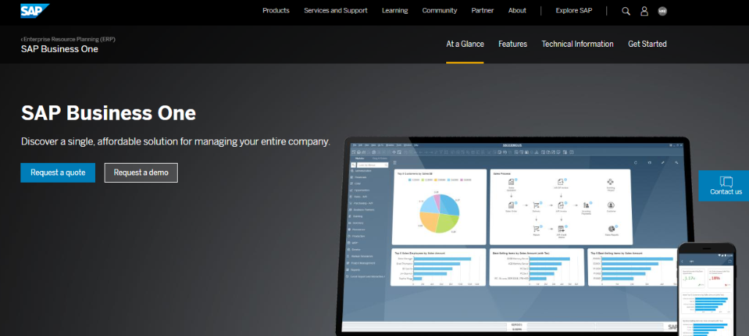Click the SAP Business One breadcrumb title
Screen dimensions: 749x336
[60, 49]
